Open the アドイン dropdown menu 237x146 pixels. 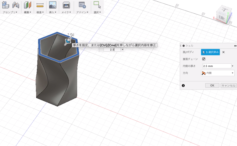click(82, 12)
